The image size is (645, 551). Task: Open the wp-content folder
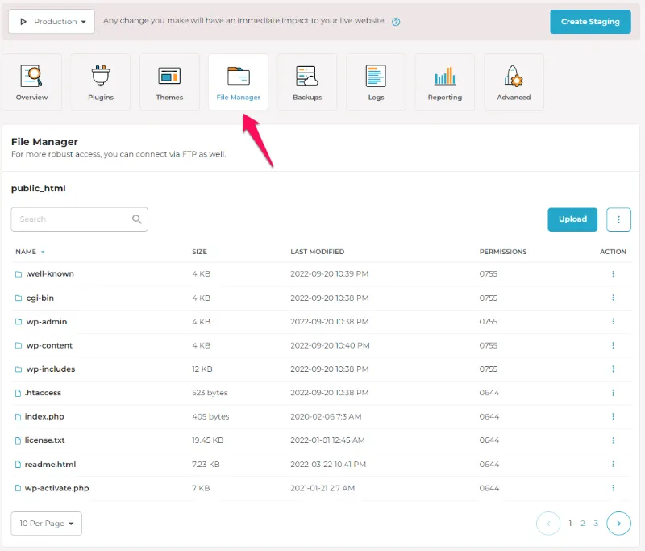pyautogui.click(x=50, y=346)
